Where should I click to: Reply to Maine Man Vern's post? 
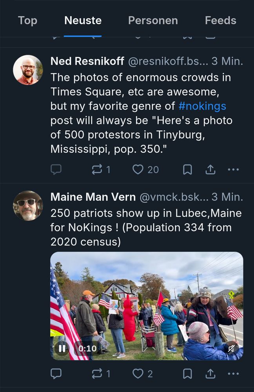(x=56, y=374)
